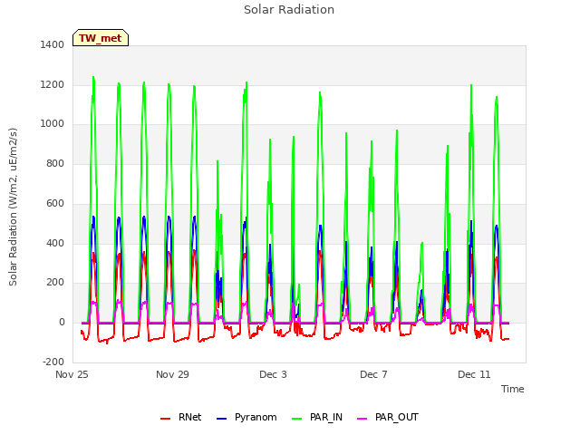The image size is (580, 435).
Task: Click the 400 y-axis tick label
Action: (x=55, y=243)
